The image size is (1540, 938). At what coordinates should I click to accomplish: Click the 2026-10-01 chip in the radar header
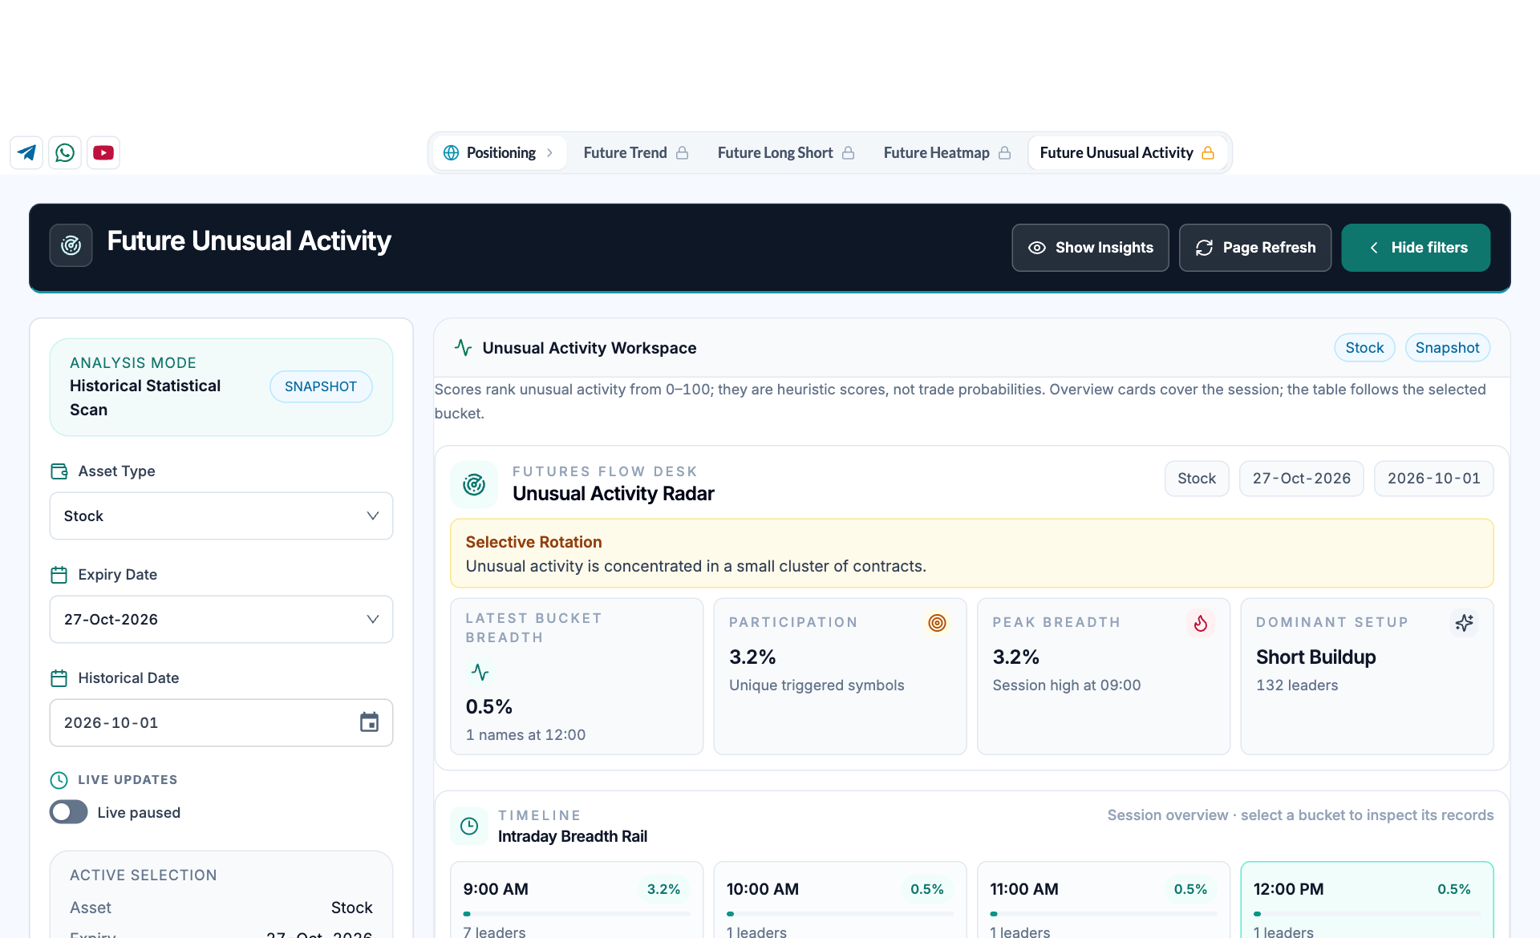click(x=1434, y=479)
